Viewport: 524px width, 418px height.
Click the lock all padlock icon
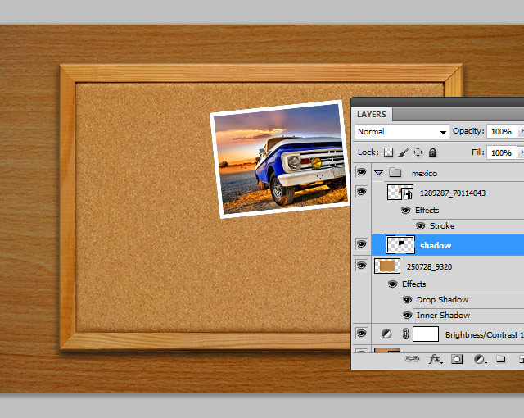point(433,152)
